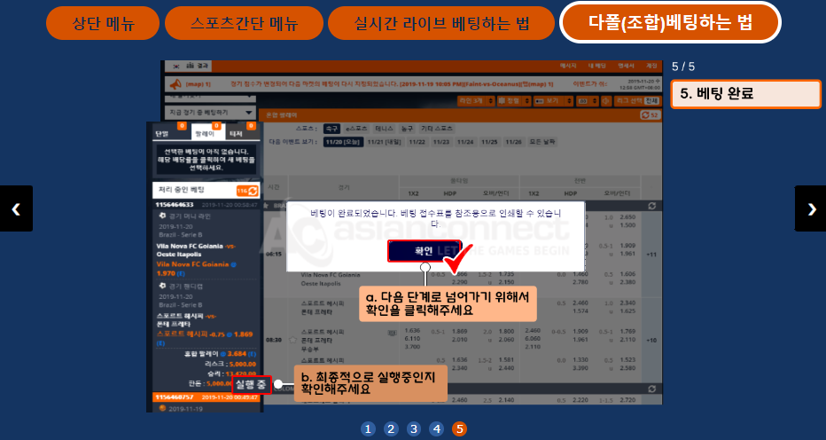Jump to slide 3 pagination dot
The height and width of the screenshot is (440, 826).
[414, 429]
